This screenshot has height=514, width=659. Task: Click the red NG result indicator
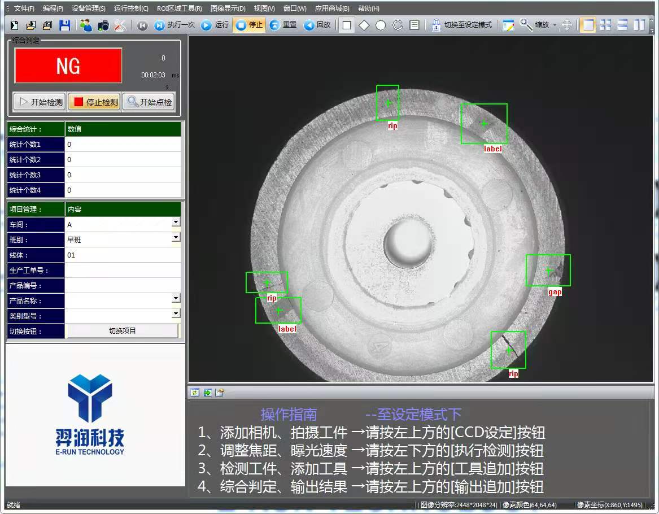coord(68,66)
